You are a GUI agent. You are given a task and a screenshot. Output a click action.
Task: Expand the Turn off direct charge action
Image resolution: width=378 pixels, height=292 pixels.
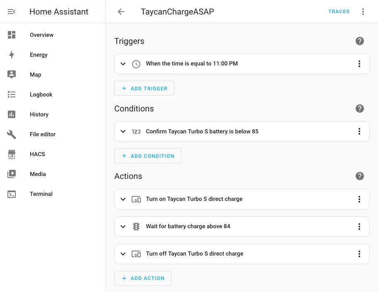123,254
